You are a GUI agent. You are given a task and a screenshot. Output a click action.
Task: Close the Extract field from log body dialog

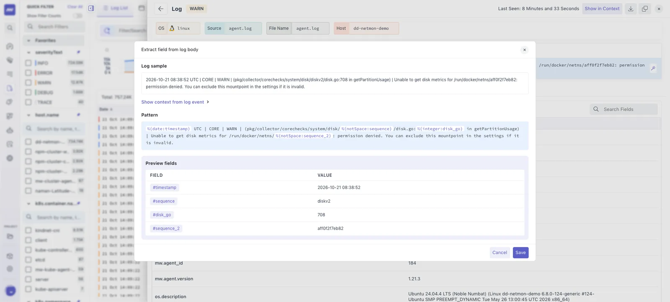pos(524,50)
